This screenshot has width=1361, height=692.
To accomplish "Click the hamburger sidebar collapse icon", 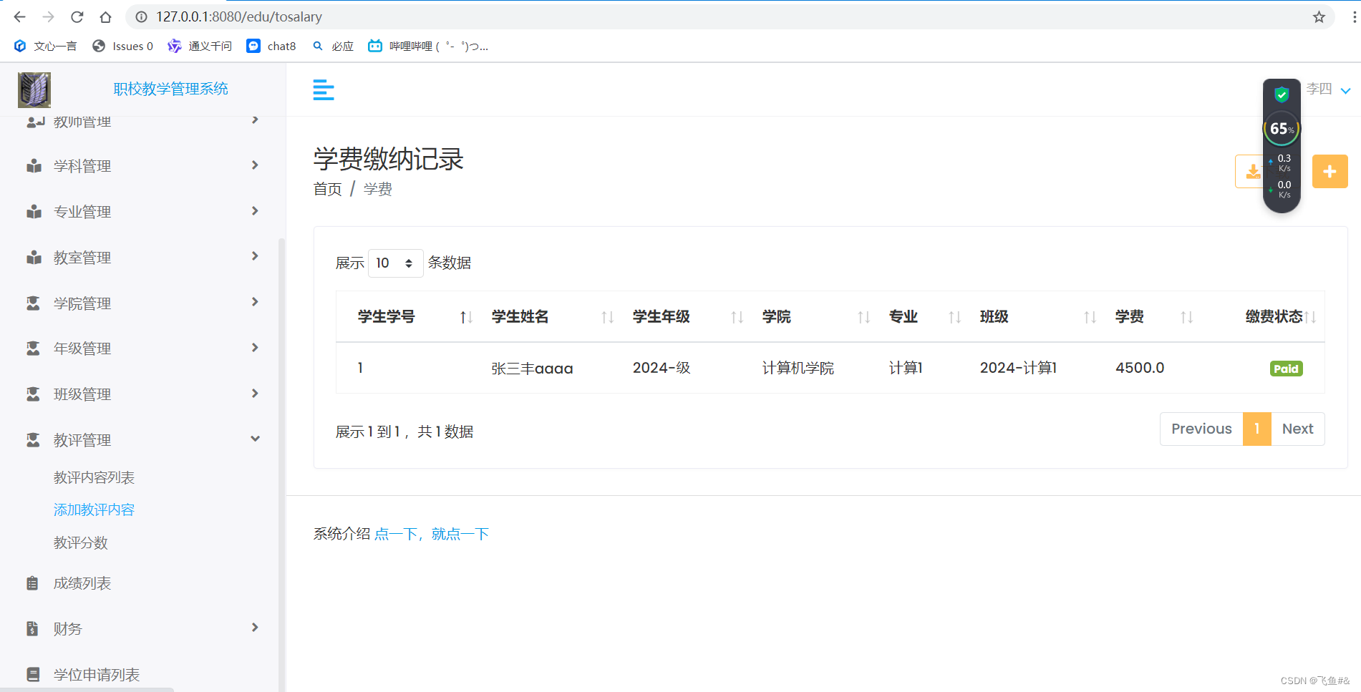I will (323, 89).
